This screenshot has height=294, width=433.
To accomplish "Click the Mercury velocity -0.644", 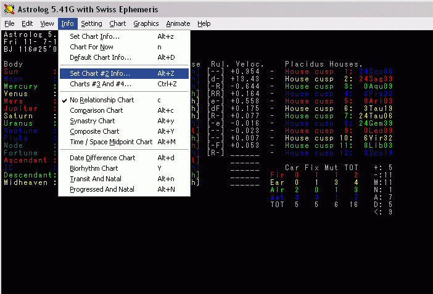I will click(245, 86).
